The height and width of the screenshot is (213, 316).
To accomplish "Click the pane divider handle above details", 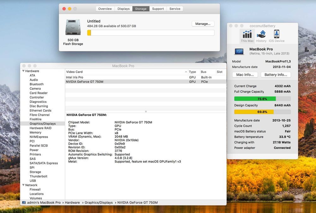I will [x=146, y=112].
